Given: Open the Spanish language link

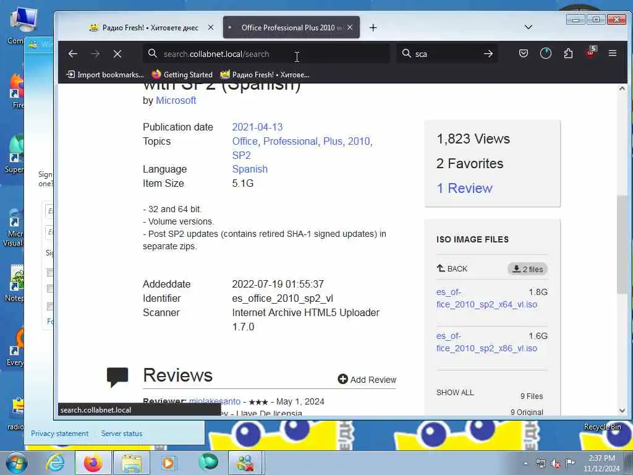Looking at the screenshot, I should 250,169.
